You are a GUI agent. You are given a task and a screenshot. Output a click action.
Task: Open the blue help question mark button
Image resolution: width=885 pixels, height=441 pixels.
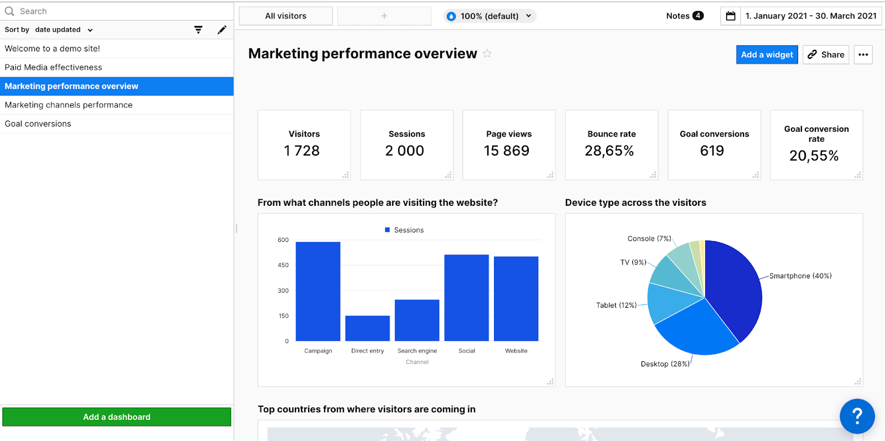[x=857, y=416]
